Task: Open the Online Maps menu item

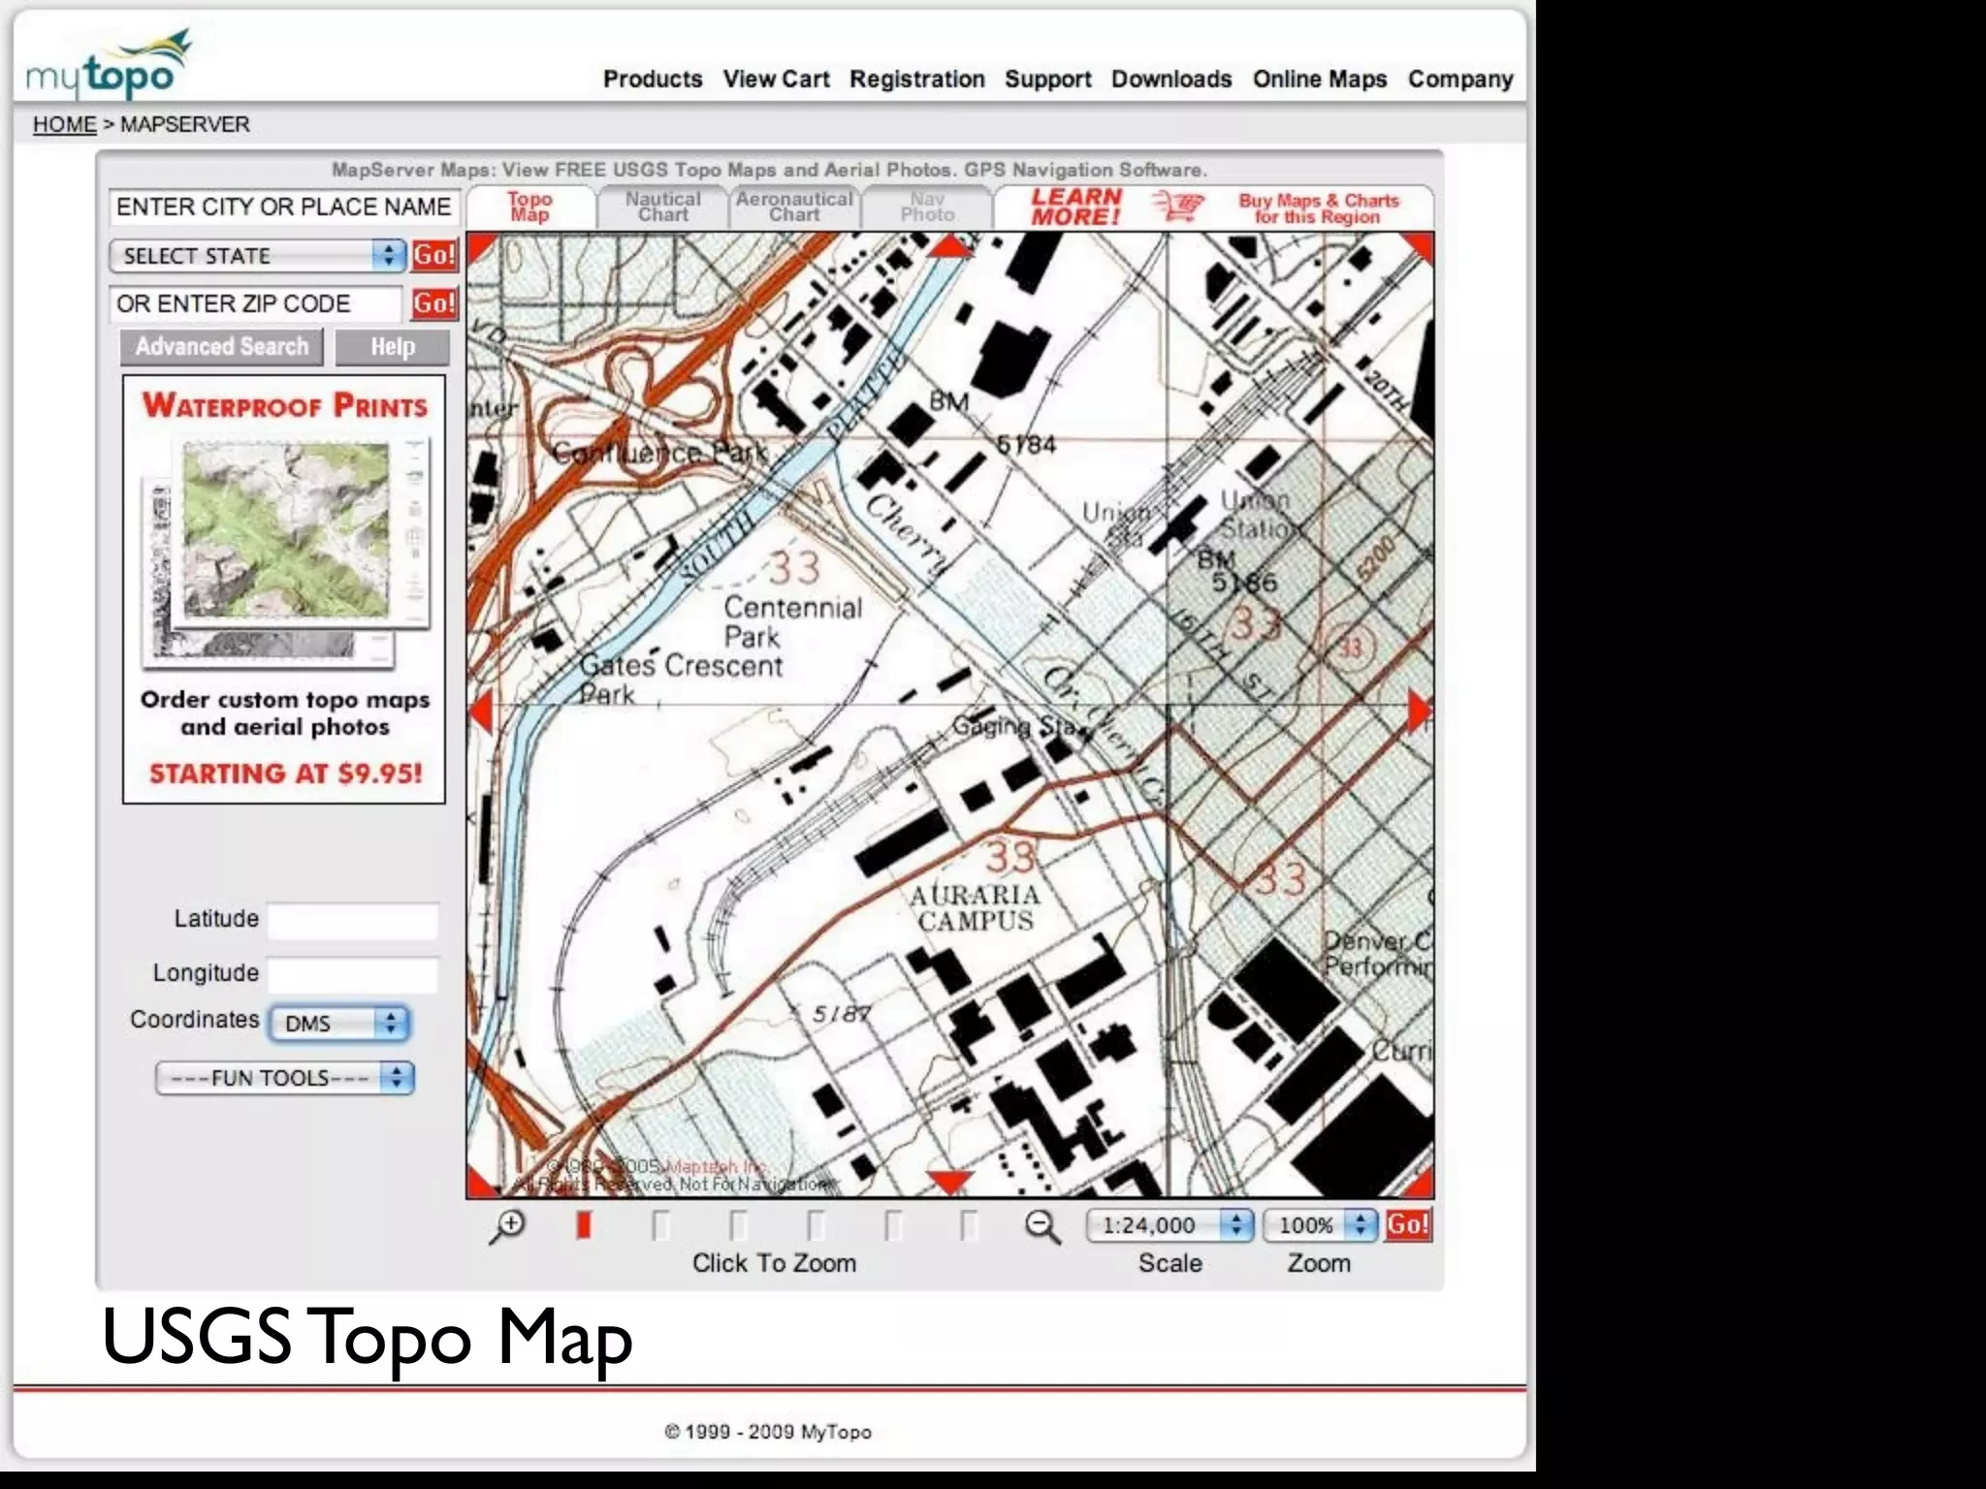Action: 1320,79
